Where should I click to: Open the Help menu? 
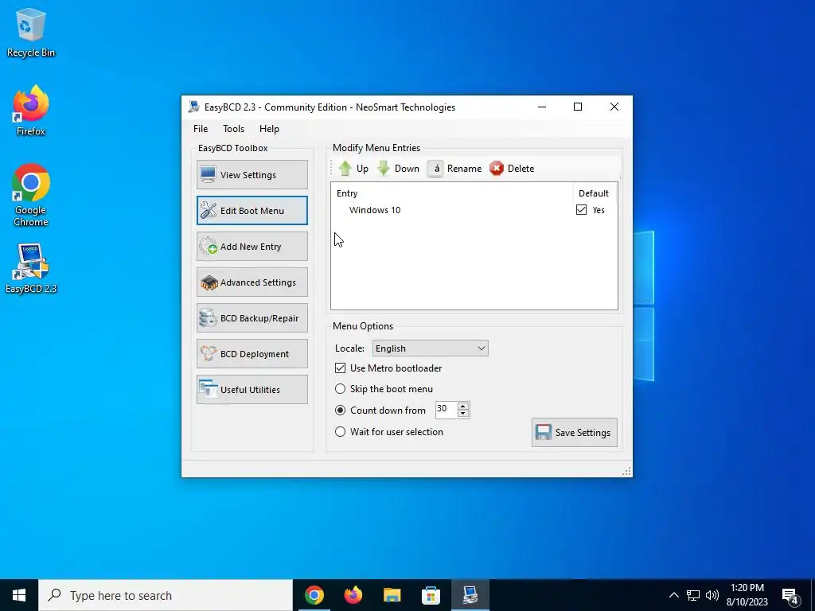point(269,129)
